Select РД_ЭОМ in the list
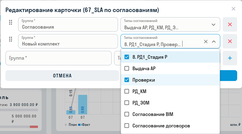242x134 pixels. (x=127, y=103)
